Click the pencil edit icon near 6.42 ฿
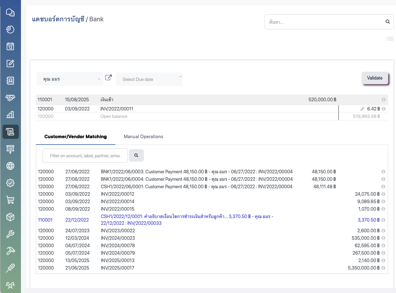This screenshot has width=396, height=293. point(362,109)
